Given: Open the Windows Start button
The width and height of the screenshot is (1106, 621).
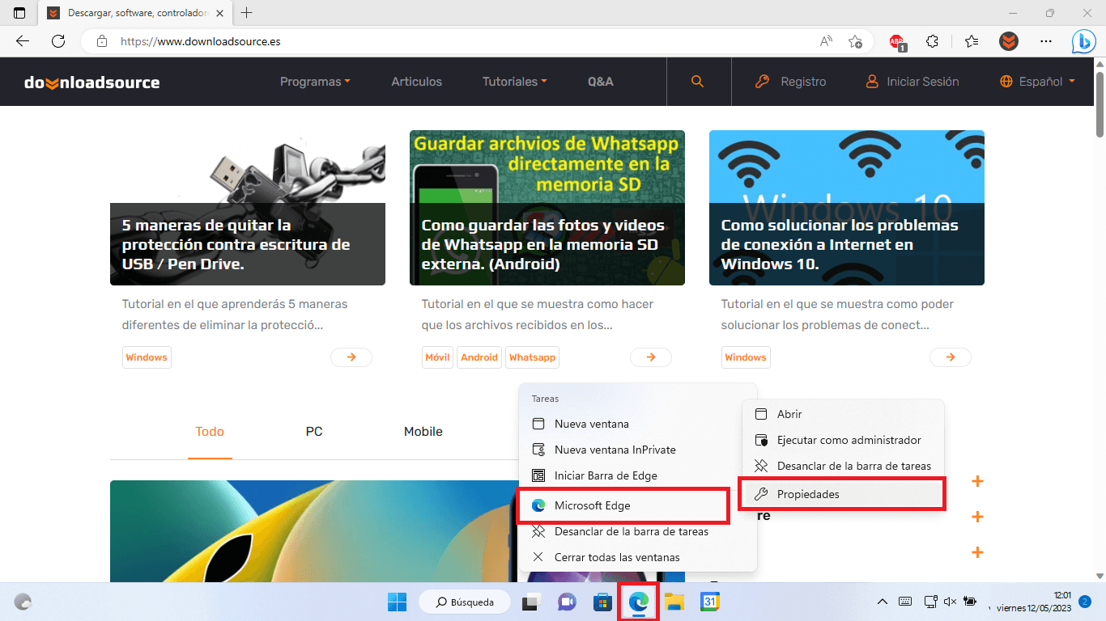Looking at the screenshot, I should (x=397, y=602).
